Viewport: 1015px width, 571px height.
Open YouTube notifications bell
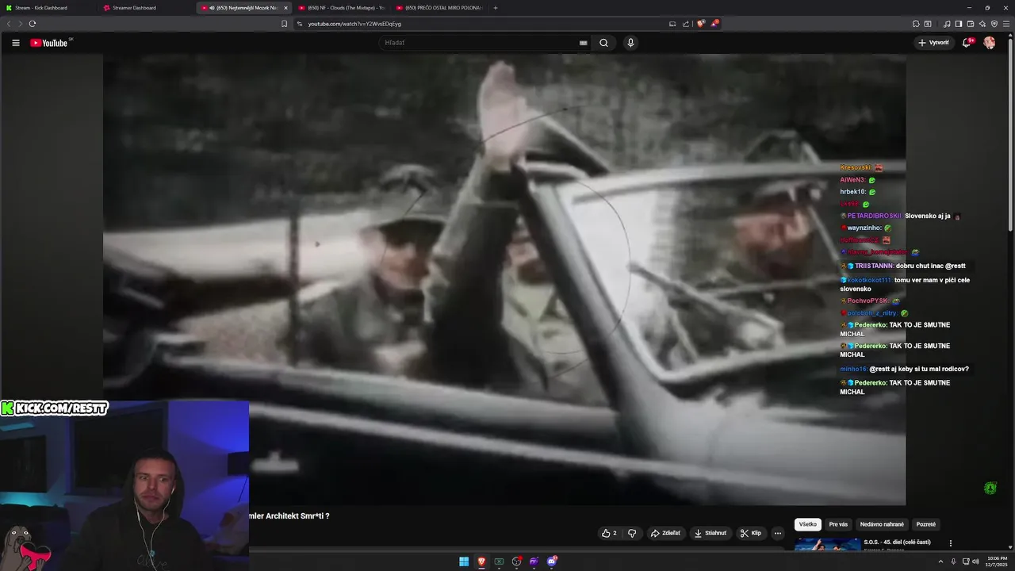(x=966, y=43)
